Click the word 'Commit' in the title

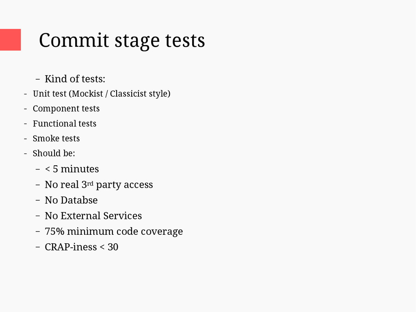[74, 40]
